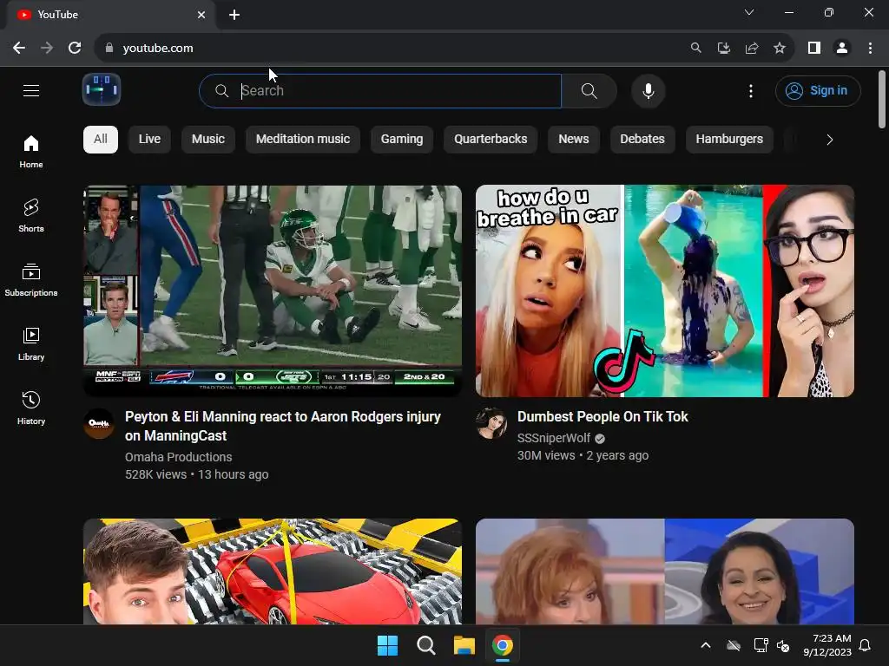This screenshot has width=889, height=666.
Task: Open the red car shredder video thumbnail
Action: 273,571
